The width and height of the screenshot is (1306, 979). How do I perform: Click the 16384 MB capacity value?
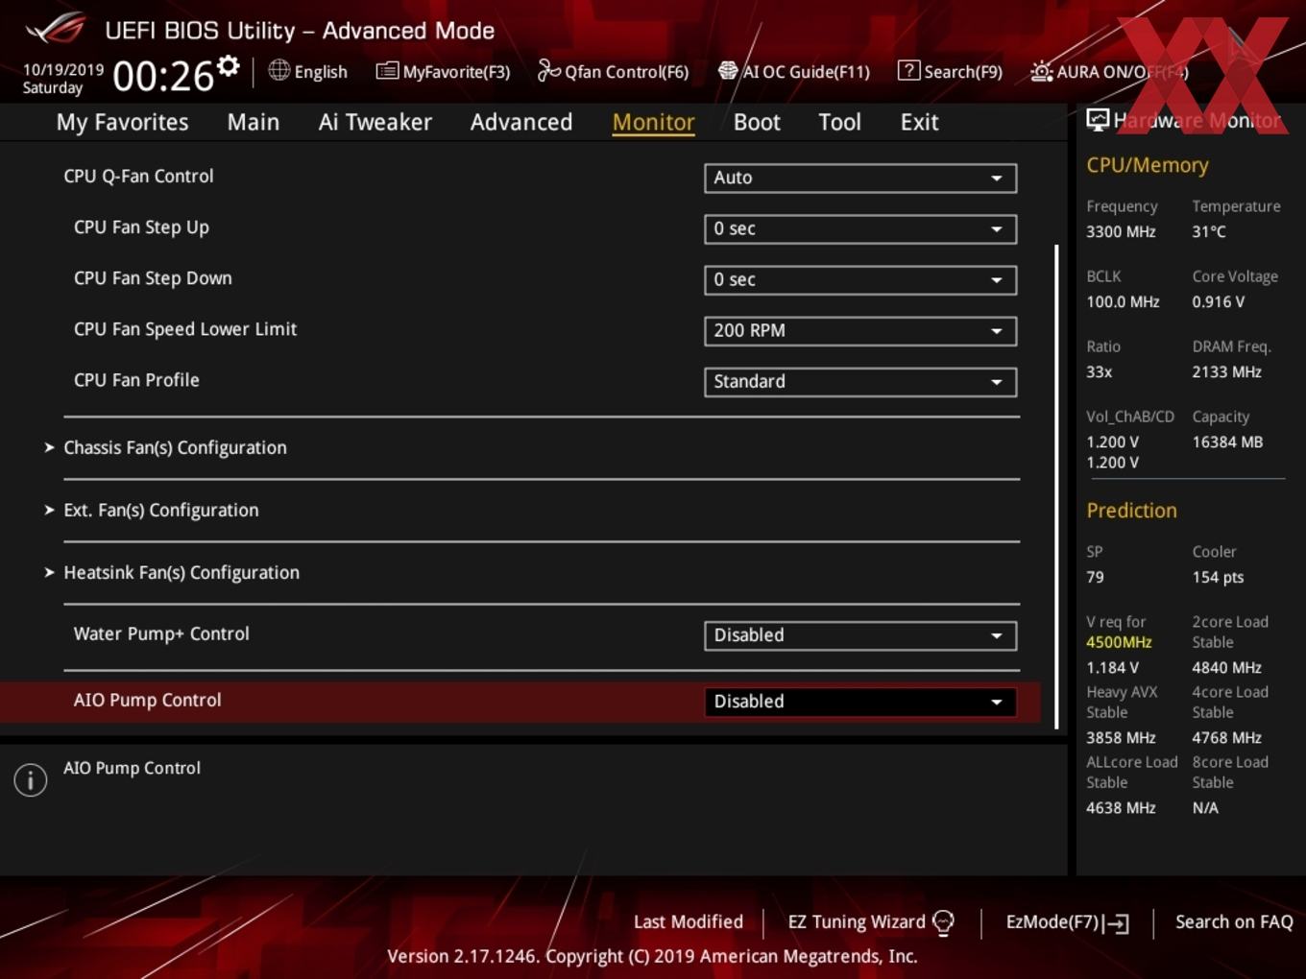1227,442
